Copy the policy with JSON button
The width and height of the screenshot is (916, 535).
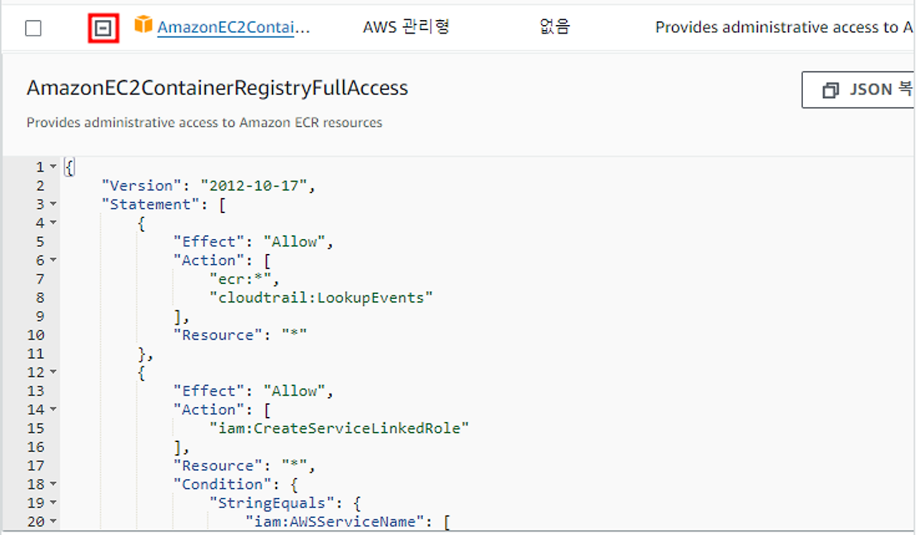(858, 90)
